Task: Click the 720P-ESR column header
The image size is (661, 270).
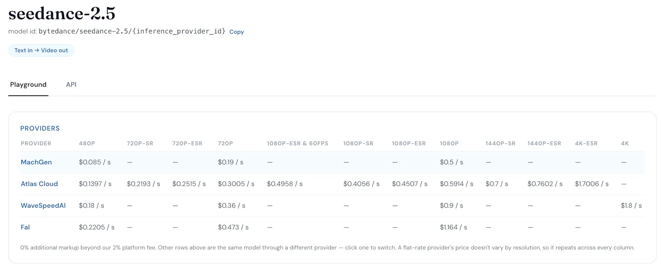Action: (188, 144)
